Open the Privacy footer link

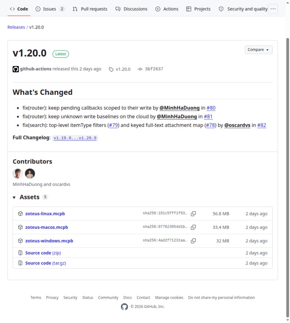(x=52, y=298)
